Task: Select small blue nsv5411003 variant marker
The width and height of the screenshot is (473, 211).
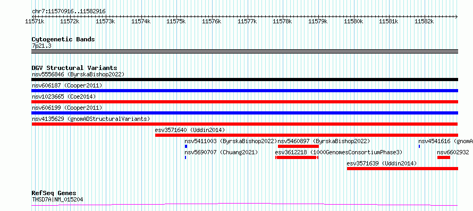Action: tap(186, 146)
